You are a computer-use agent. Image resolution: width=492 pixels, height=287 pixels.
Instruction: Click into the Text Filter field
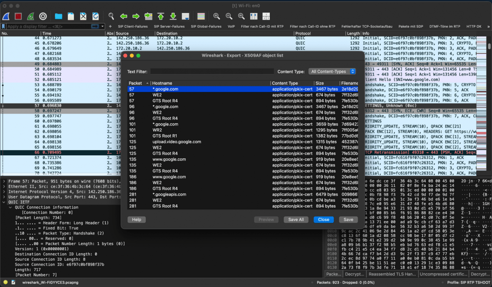click(x=212, y=71)
